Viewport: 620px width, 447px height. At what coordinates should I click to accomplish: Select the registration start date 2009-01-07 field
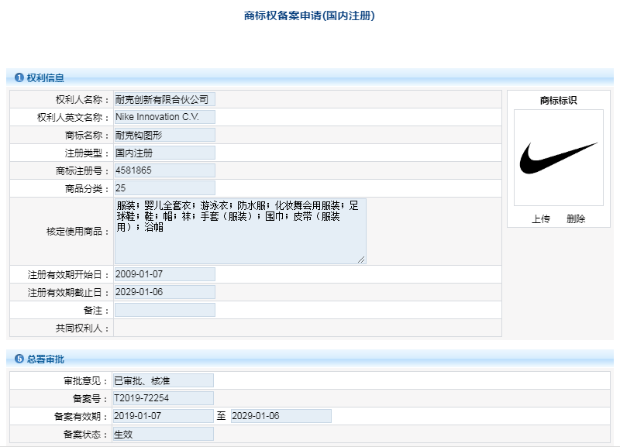(164, 273)
